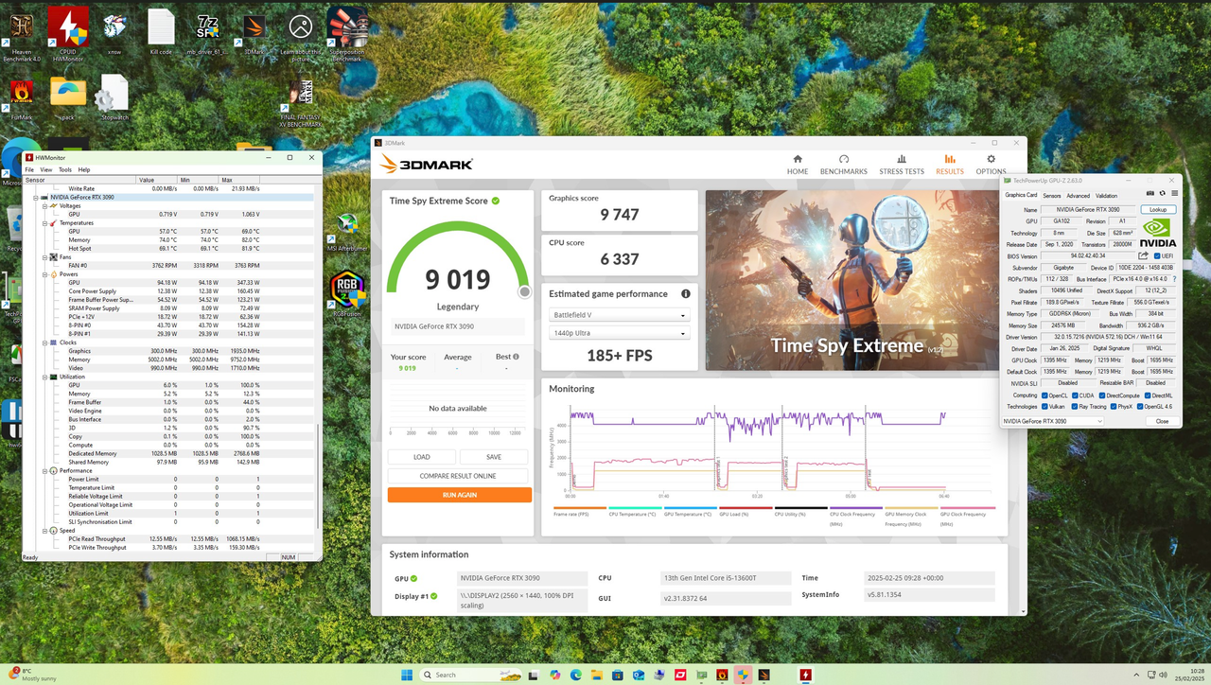Viewport: 1211px width, 685px height.
Task: Select the Kill code file icon
Action: (x=161, y=34)
